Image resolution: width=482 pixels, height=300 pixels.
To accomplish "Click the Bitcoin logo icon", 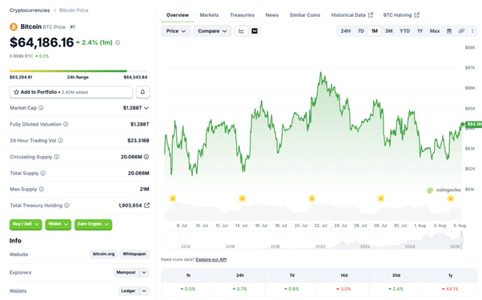I will click(x=14, y=27).
